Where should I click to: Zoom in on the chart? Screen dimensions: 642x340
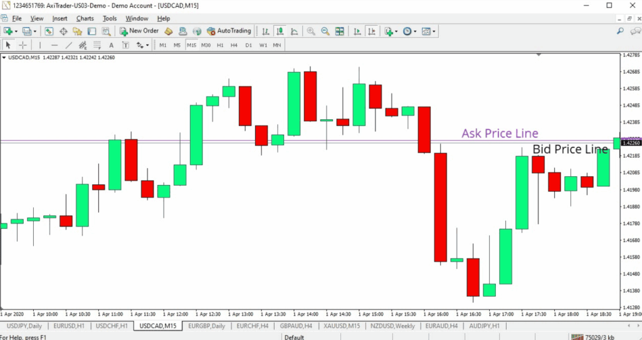click(x=311, y=31)
